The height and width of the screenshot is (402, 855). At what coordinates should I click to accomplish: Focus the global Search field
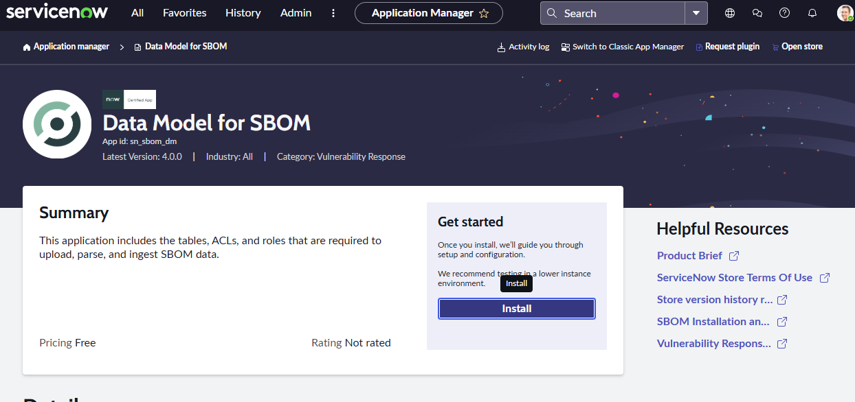coord(613,13)
